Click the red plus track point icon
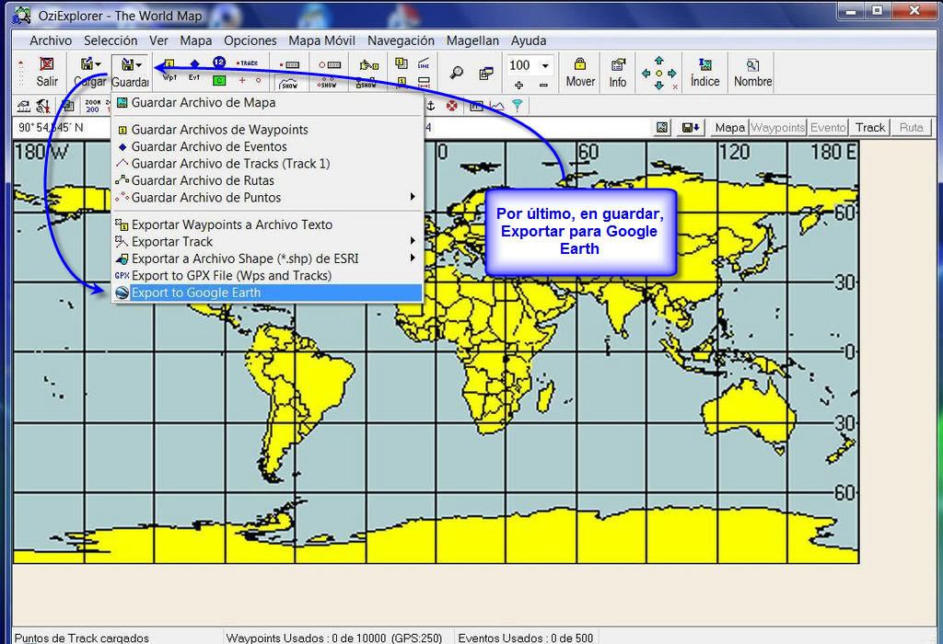Screen dimensions: 943x644 (242, 81)
